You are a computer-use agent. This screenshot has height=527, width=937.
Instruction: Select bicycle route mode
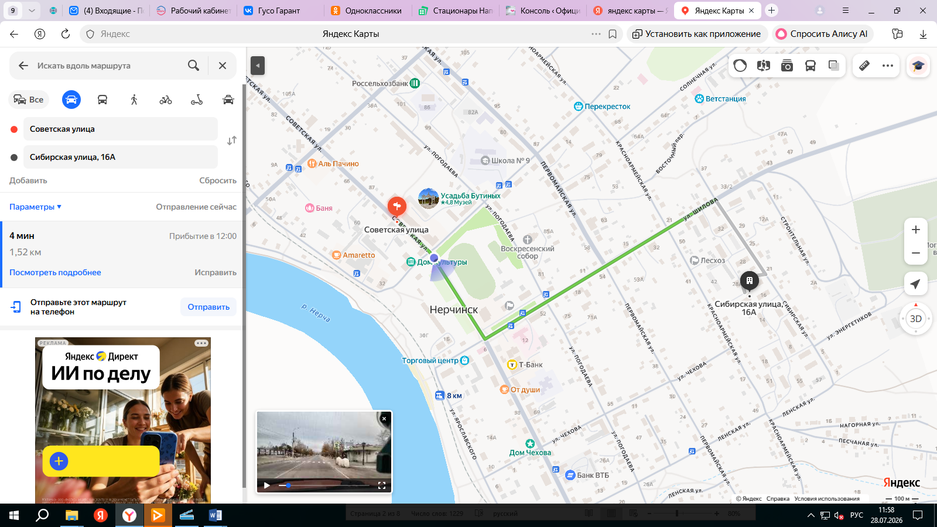[166, 100]
